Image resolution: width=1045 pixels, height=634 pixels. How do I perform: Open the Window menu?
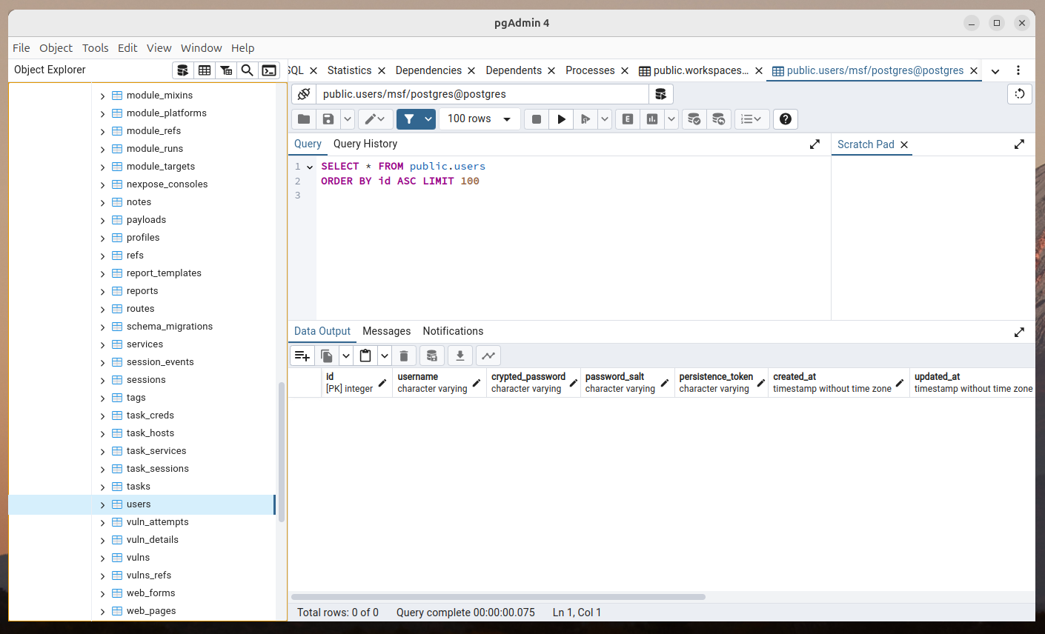pos(202,48)
